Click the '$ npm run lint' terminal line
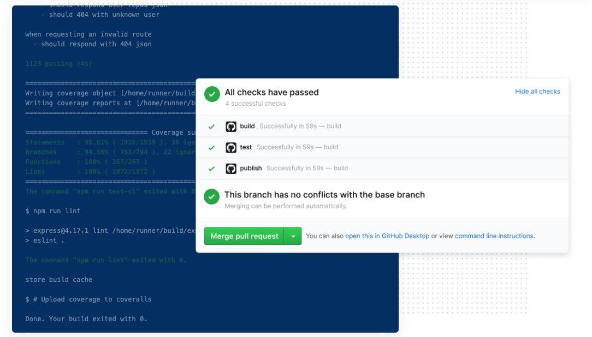The image size is (592, 337). [53, 211]
